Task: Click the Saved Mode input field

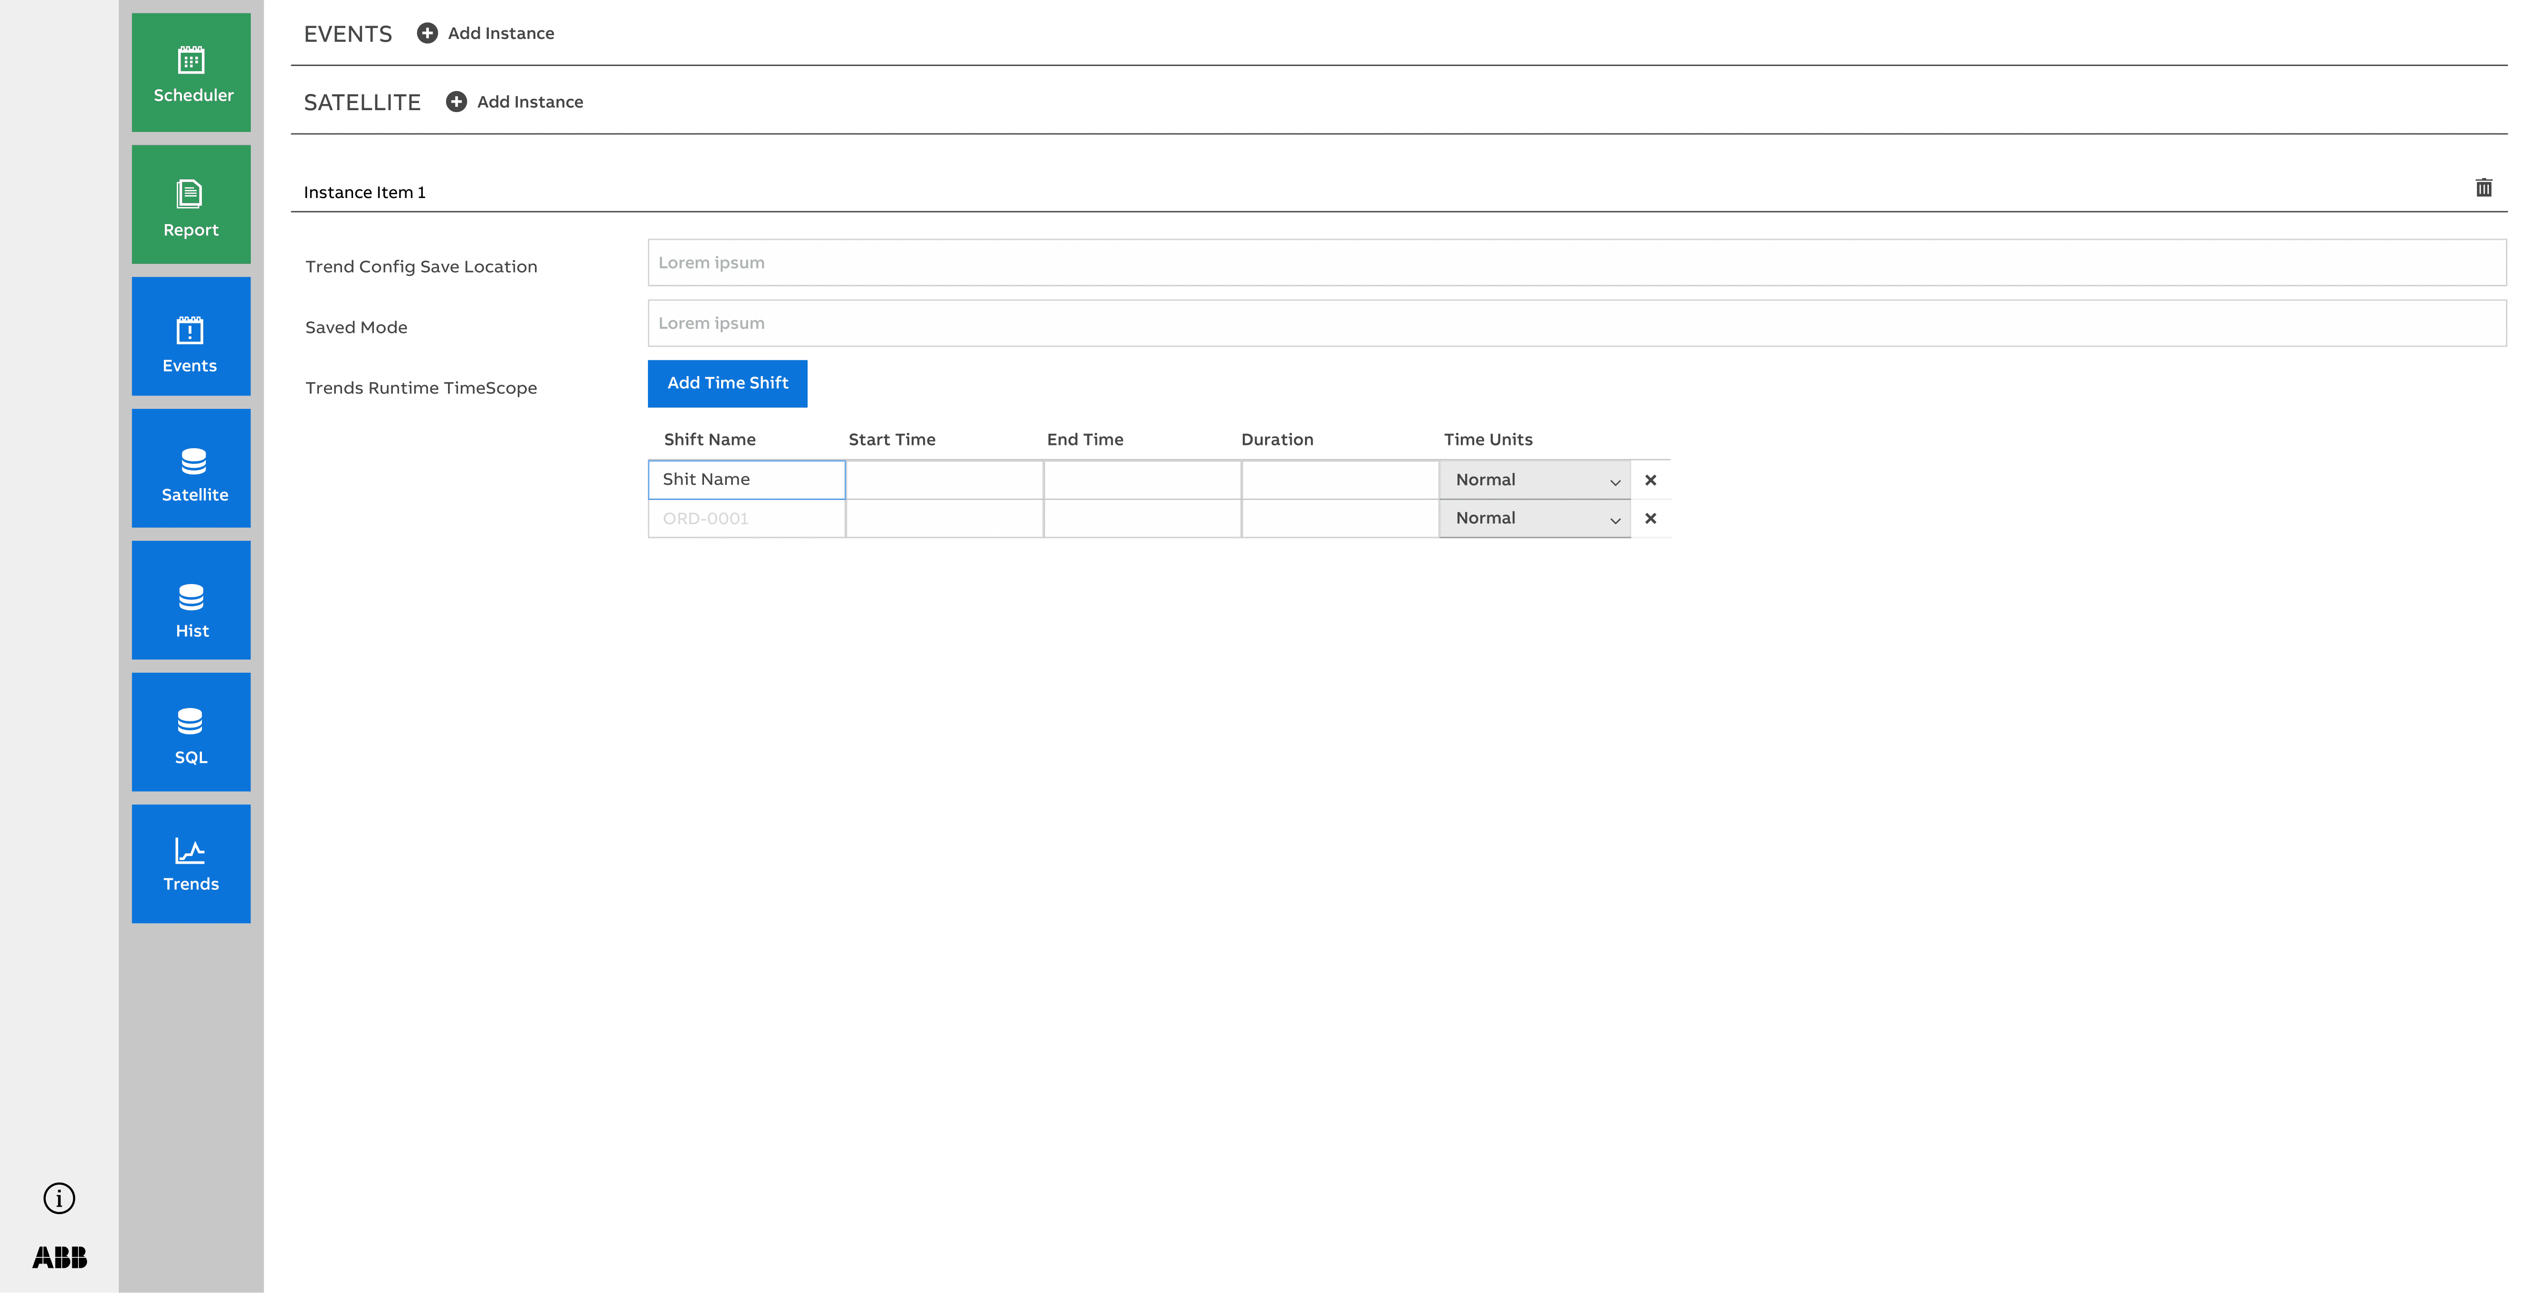Action: click(1576, 323)
